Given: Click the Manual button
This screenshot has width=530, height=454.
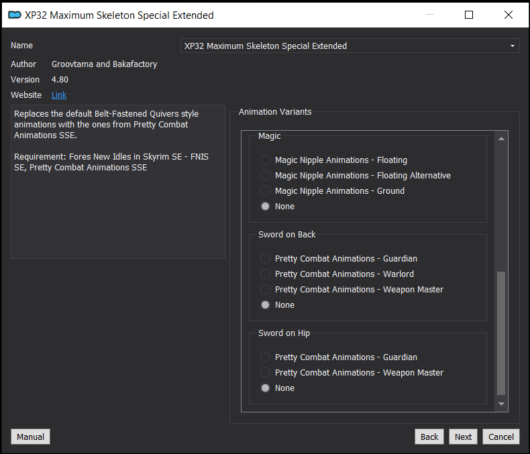Looking at the screenshot, I should [30, 437].
